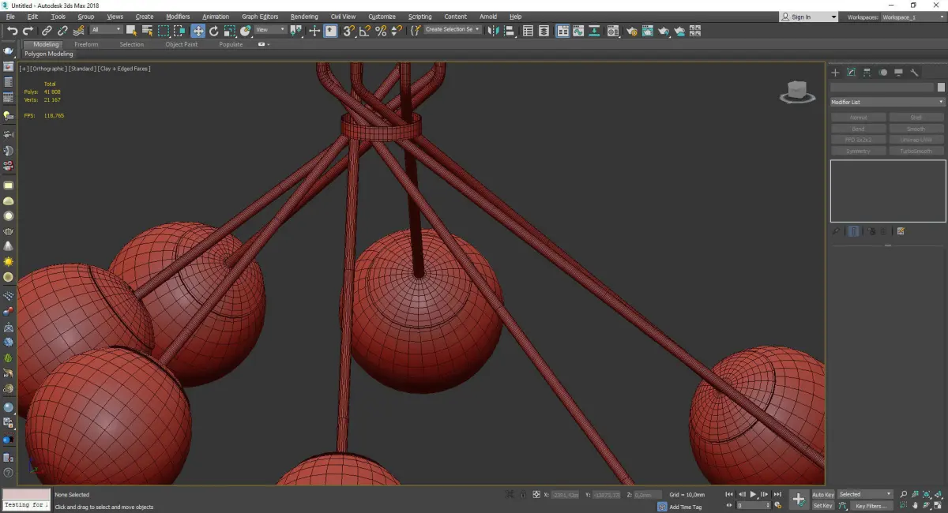The width and height of the screenshot is (948, 513).
Task: Open the Motion command panel tab
Action: (883, 73)
